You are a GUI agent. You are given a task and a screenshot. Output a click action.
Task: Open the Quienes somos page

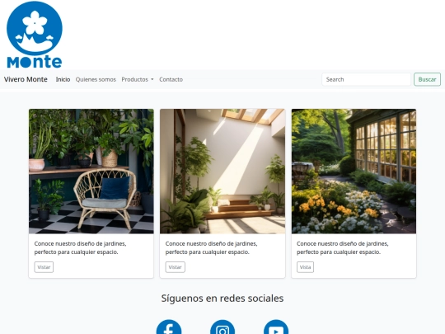(96, 79)
